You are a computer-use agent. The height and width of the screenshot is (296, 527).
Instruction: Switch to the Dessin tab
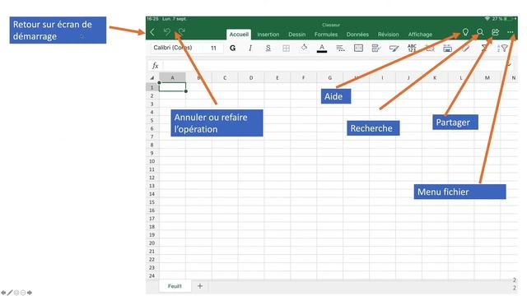[x=296, y=35]
